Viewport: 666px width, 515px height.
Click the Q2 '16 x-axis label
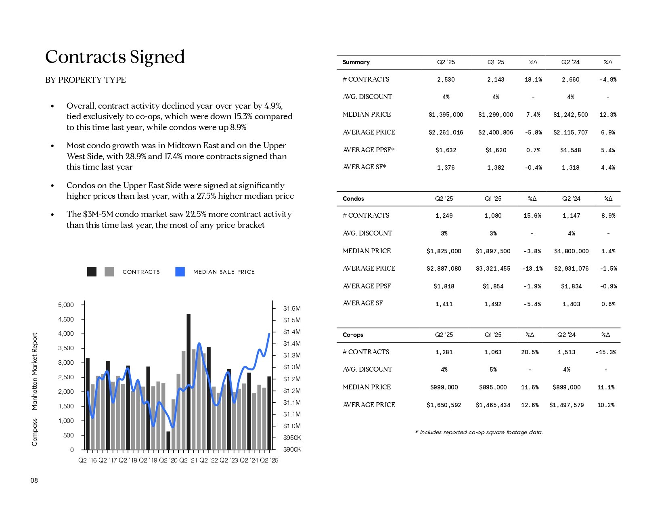pos(88,460)
